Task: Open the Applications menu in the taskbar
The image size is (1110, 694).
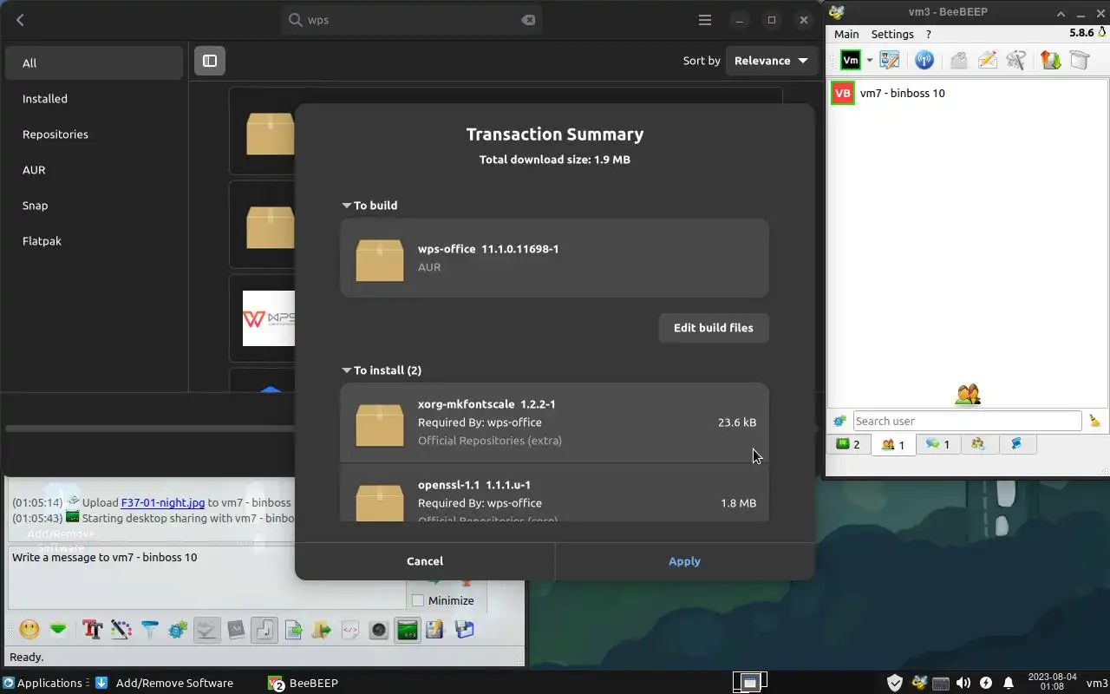Action: pos(43,683)
